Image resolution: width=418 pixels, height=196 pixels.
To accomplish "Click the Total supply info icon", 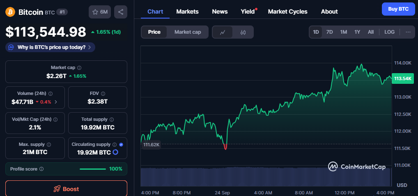I will coord(112,120).
